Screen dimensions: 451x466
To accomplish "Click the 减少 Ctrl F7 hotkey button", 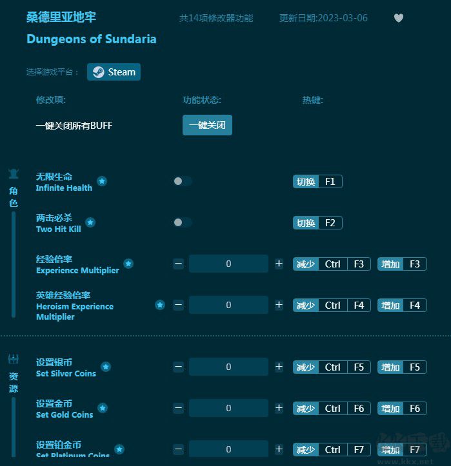I will [332, 450].
